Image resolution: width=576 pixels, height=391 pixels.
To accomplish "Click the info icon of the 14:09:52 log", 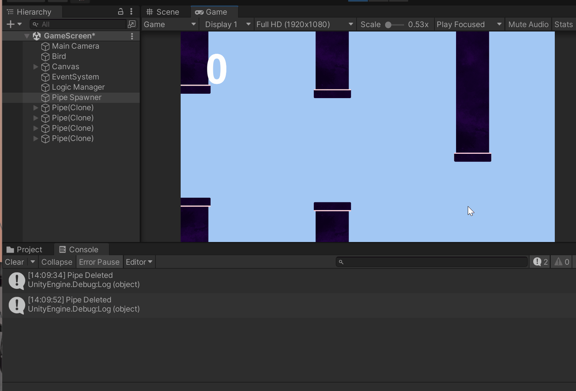I will click(x=17, y=305).
